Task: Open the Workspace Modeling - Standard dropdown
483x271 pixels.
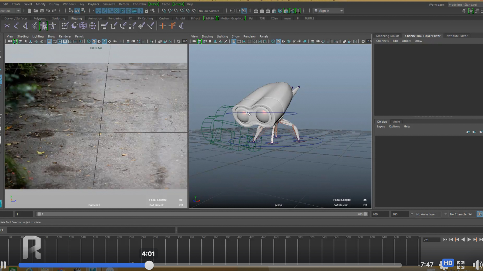Action: (x=463, y=5)
